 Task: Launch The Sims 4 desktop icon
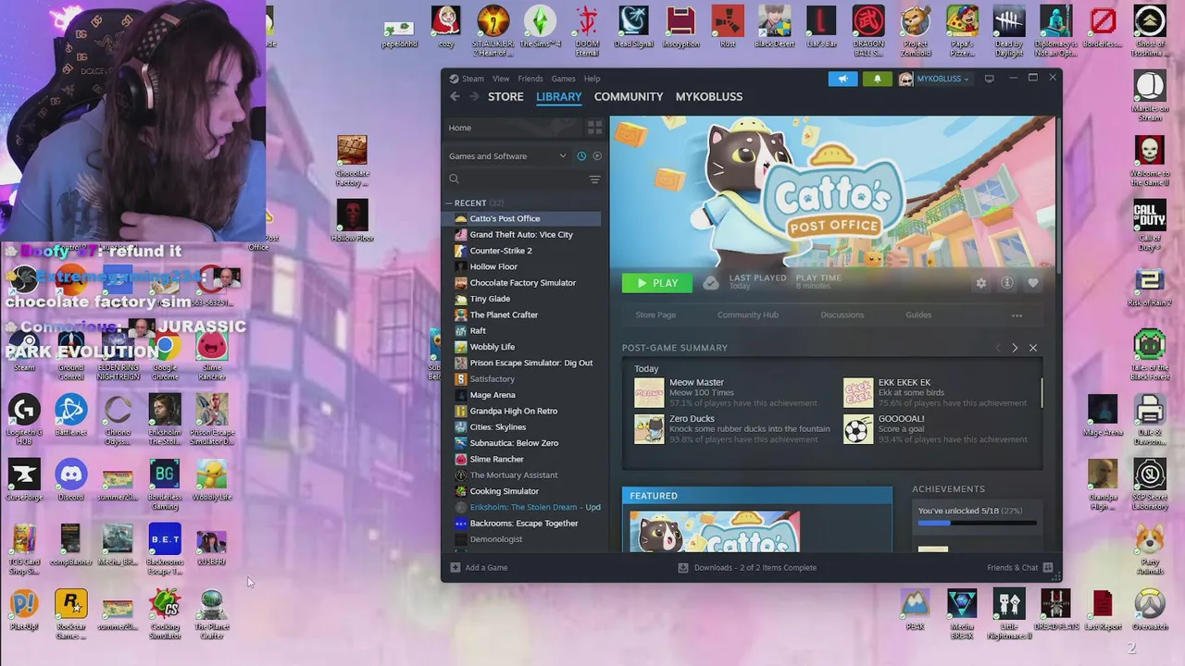coord(540,28)
